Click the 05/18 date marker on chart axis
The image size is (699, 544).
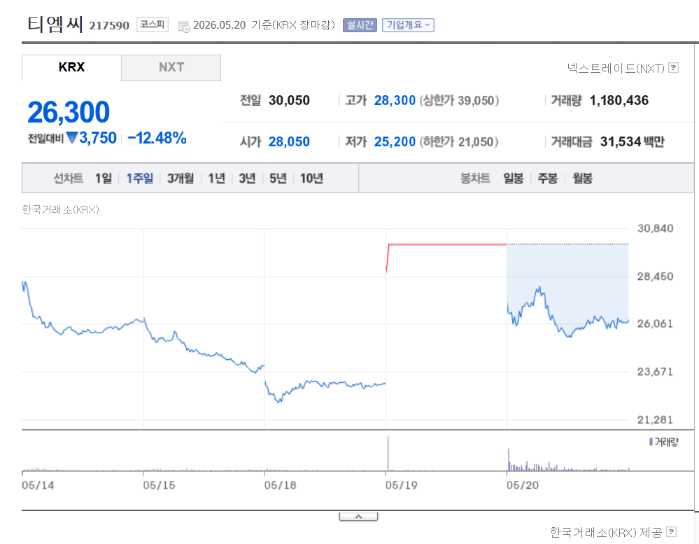coord(280,485)
